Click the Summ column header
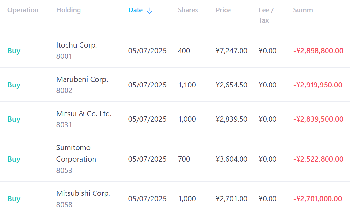350x216 pixels. (303, 10)
